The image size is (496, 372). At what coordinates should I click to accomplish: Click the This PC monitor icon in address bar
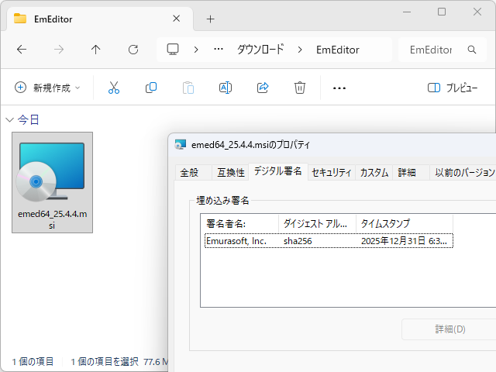click(x=173, y=50)
